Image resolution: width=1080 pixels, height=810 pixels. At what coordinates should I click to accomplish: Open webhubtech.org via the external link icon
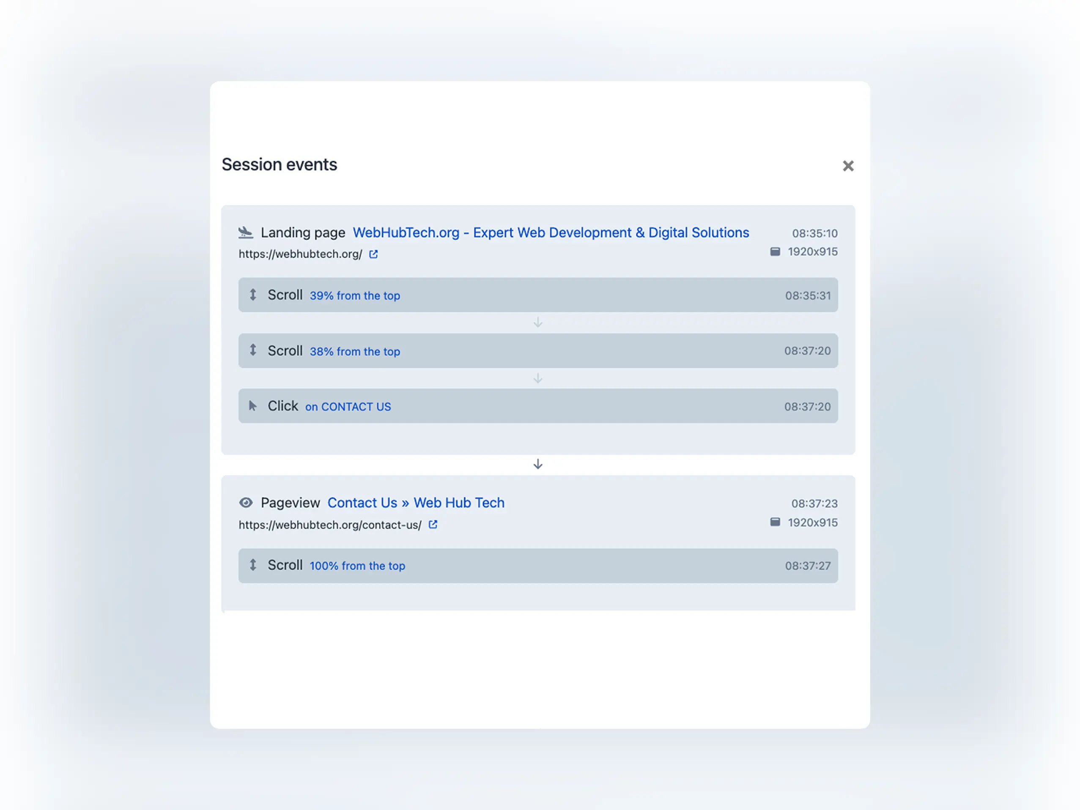373,254
